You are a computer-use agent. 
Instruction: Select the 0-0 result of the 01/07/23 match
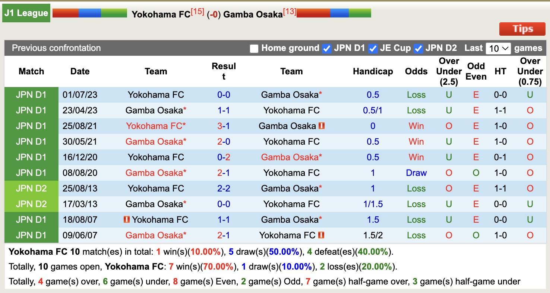click(x=224, y=94)
